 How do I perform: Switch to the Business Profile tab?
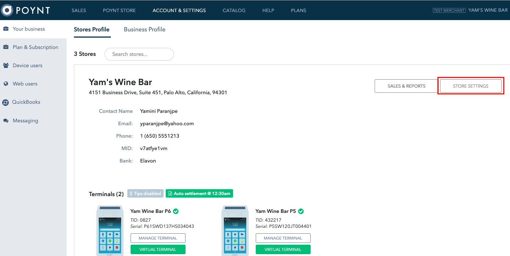tap(145, 30)
